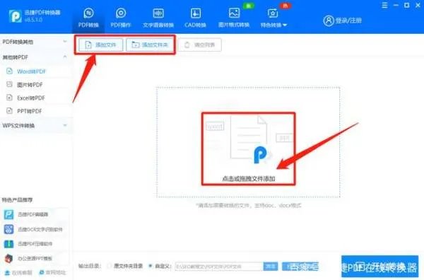Select Excel转PDF in the sidebar
424x280 pixels.
[31, 98]
